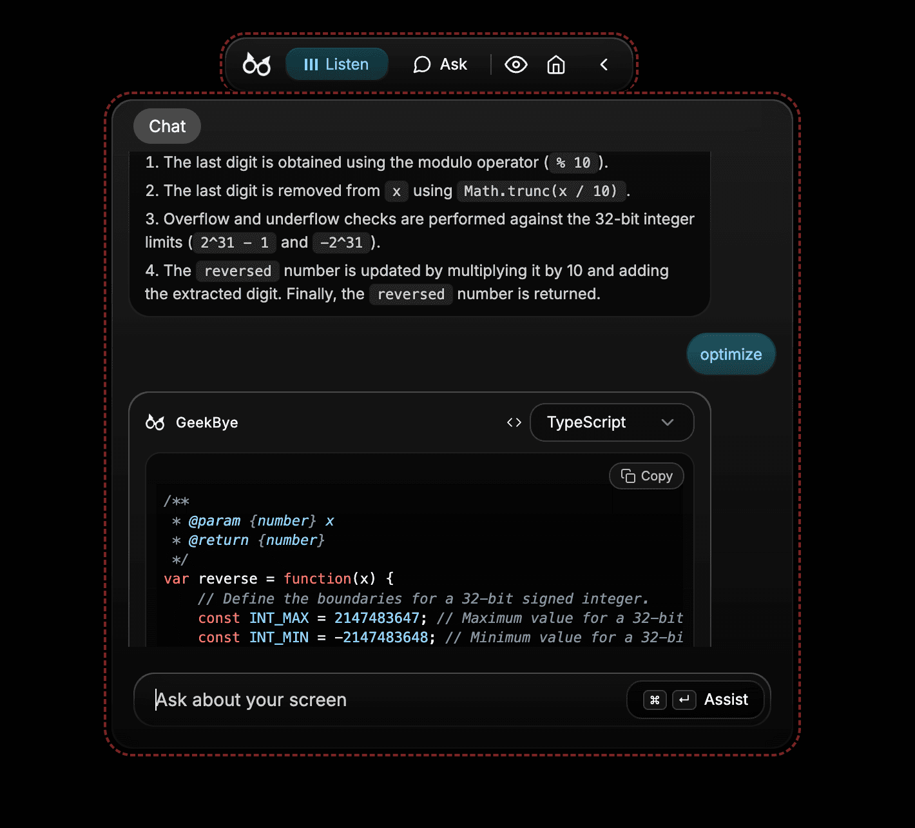Toggle visibility with the eye icon
Image resolution: width=915 pixels, height=828 pixels.
pyautogui.click(x=516, y=64)
